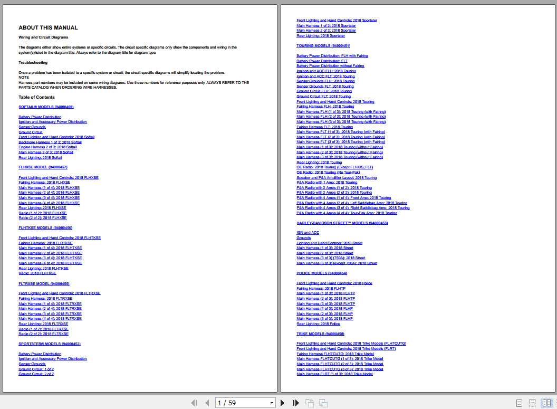This screenshot has width=557, height=409.
Task: Go to the first page button
Action: tap(194, 403)
